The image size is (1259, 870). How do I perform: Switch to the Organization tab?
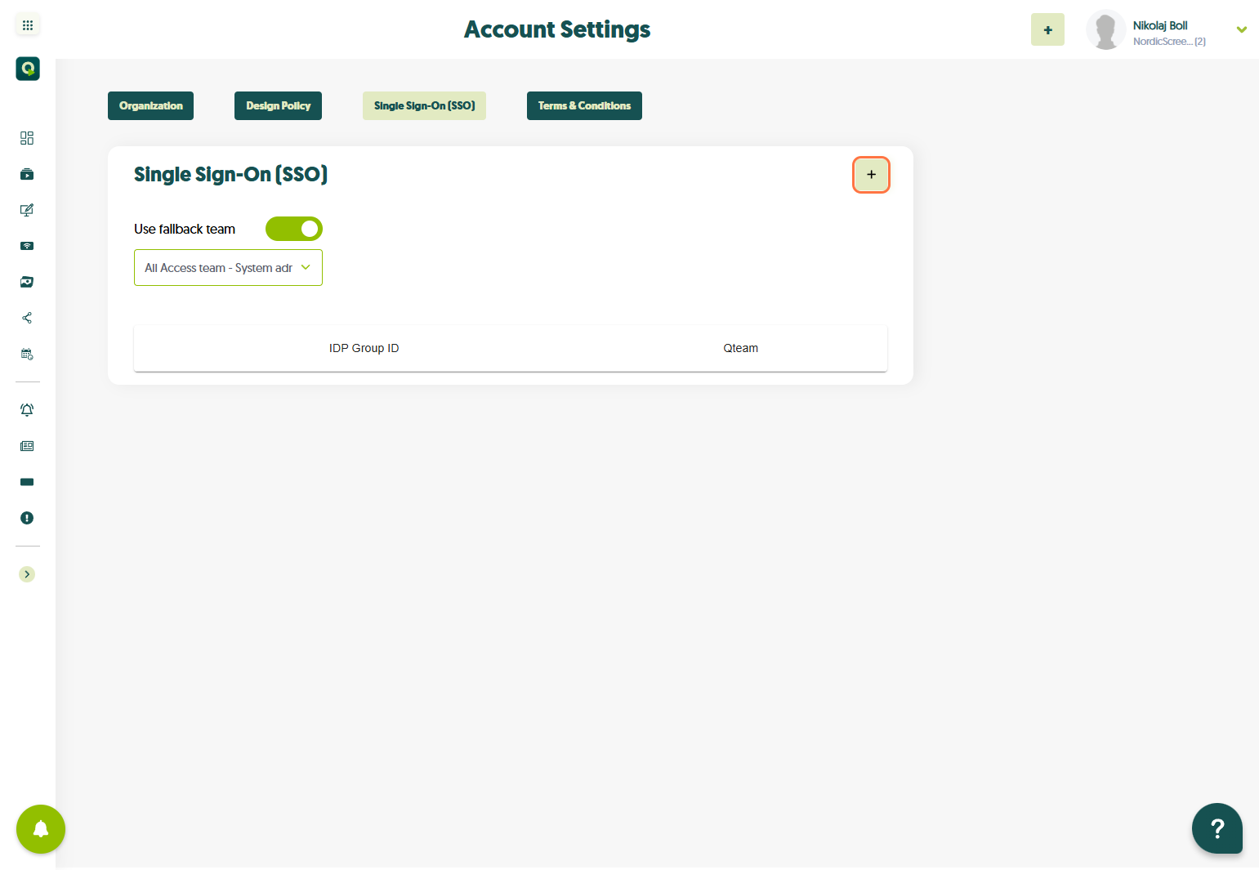pos(150,105)
